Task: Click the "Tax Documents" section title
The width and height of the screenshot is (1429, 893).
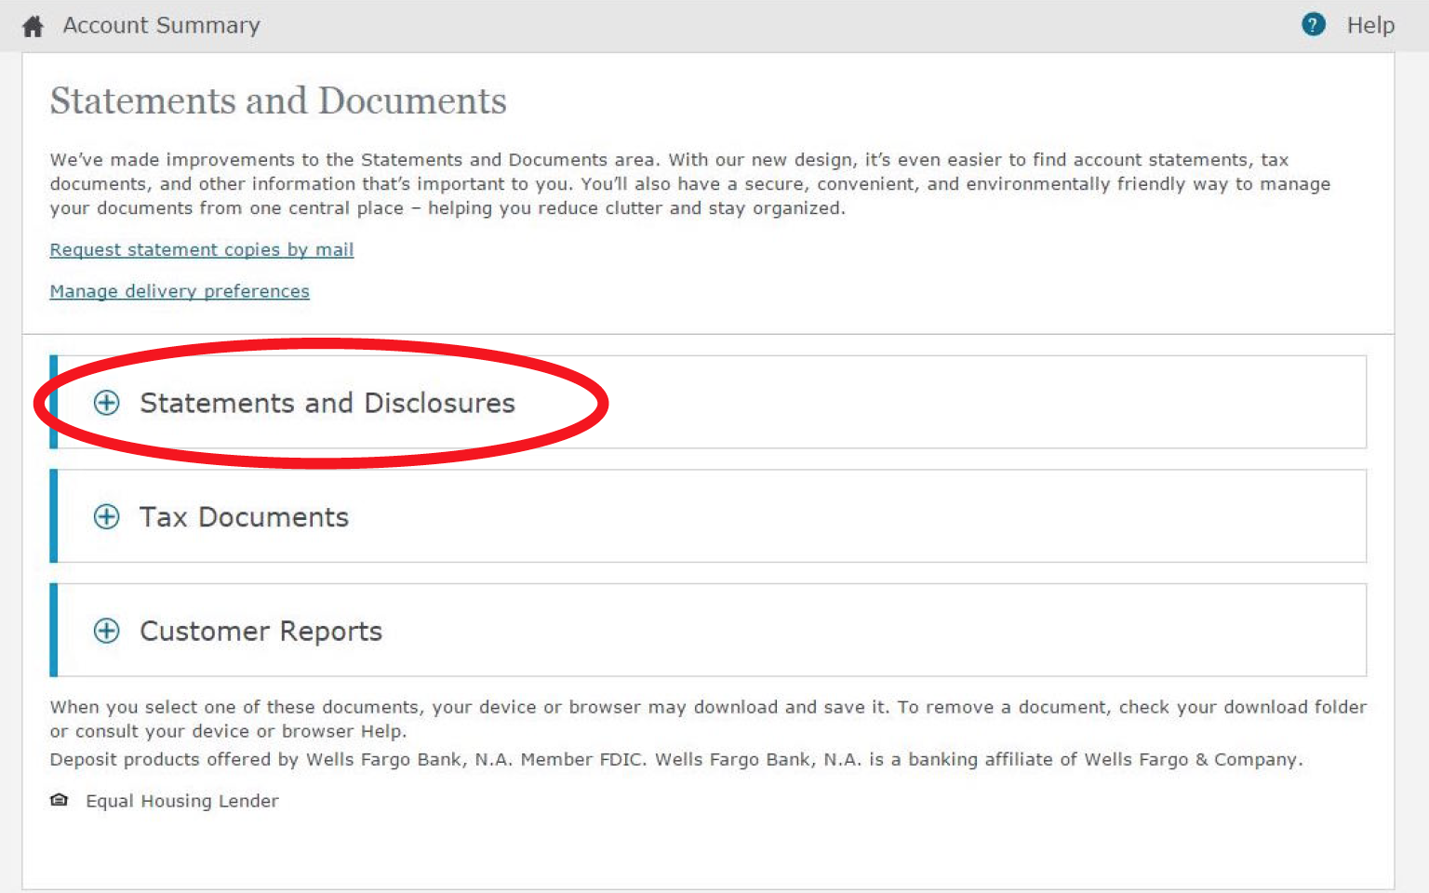Action: point(244,516)
